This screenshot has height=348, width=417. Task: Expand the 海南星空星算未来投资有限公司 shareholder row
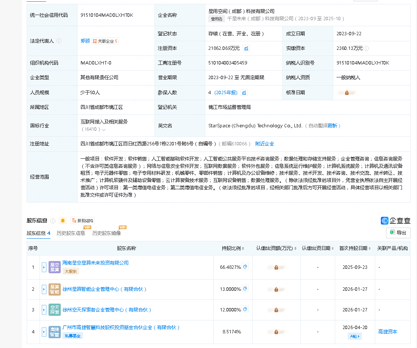point(44,267)
